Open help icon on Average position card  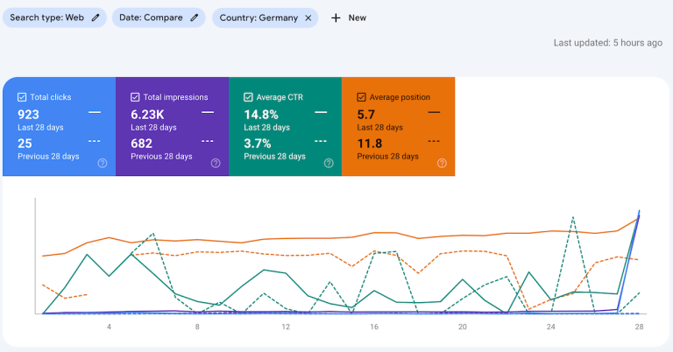442,163
